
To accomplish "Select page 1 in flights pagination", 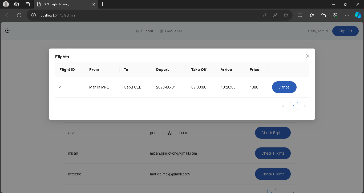I will 294,106.
